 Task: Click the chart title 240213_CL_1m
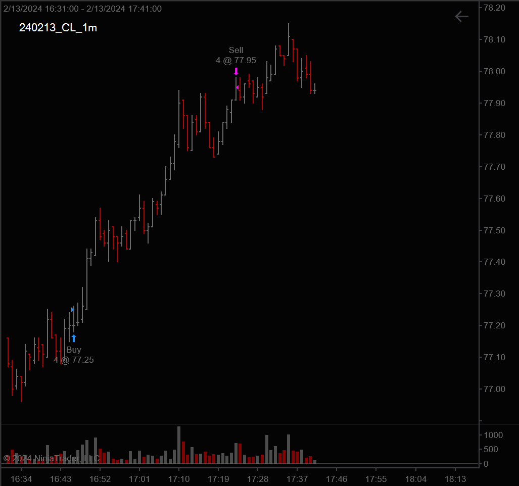(58, 27)
